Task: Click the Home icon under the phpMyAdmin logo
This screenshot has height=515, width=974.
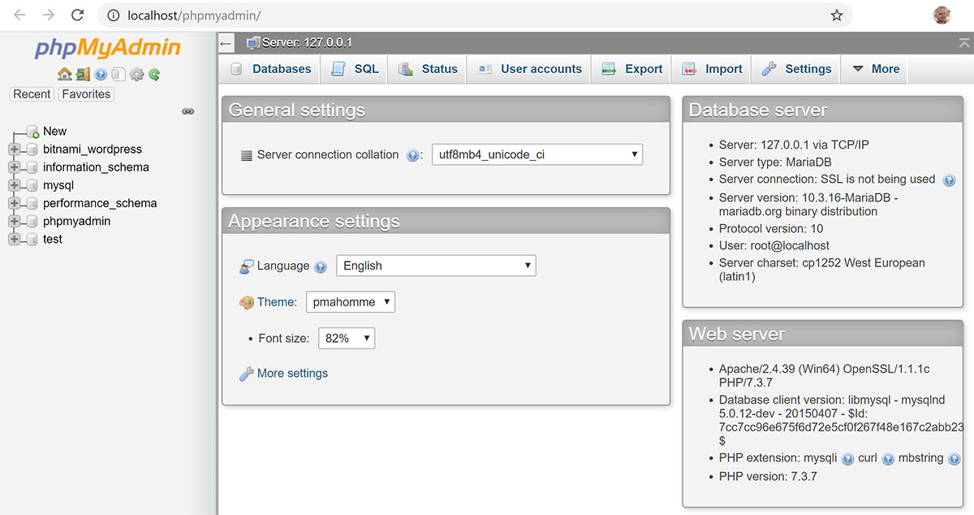Action: [x=65, y=74]
